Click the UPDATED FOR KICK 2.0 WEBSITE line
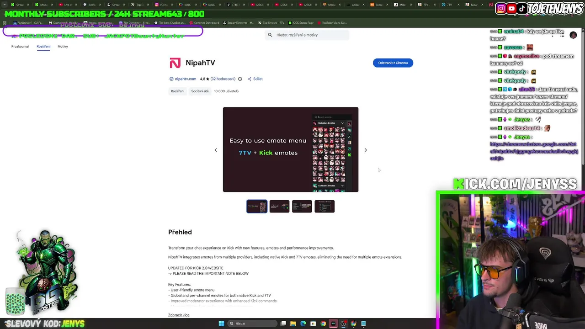This screenshot has width=585, height=329. tap(196, 268)
